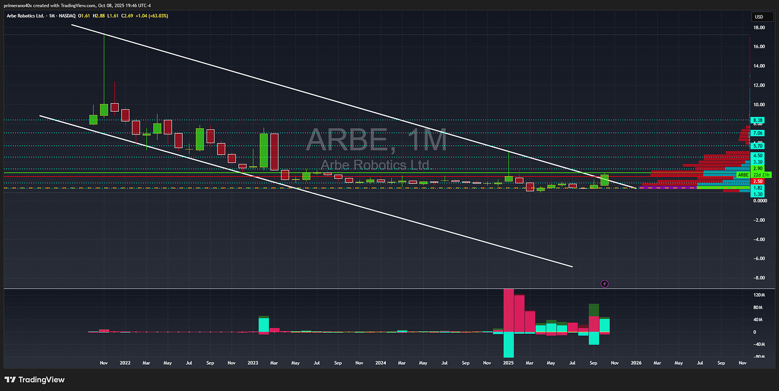The height and width of the screenshot is (391, 779).
Task: Click the 3.30 price level label
Action: (x=758, y=162)
